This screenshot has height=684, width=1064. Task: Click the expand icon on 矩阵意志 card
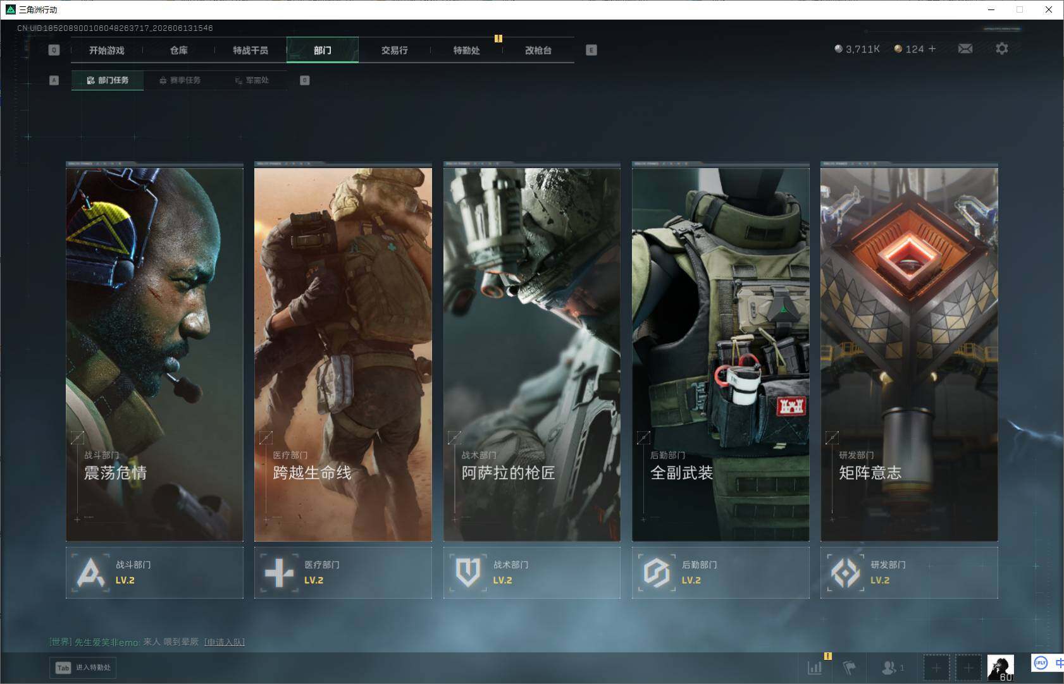832,437
